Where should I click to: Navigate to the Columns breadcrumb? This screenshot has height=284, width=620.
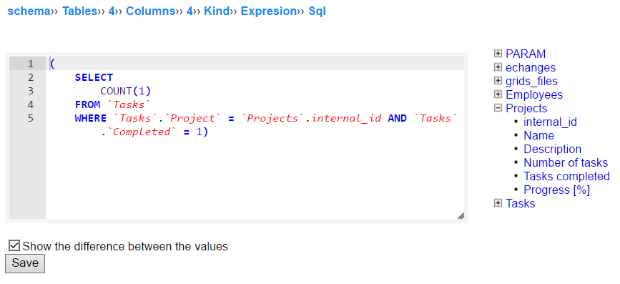[x=150, y=11]
